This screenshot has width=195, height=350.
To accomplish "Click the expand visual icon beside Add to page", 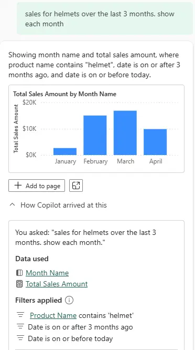I will coord(76,186).
